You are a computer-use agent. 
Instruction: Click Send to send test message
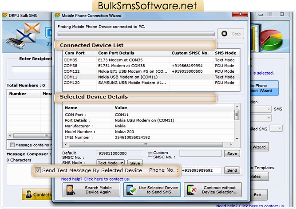point(232,170)
